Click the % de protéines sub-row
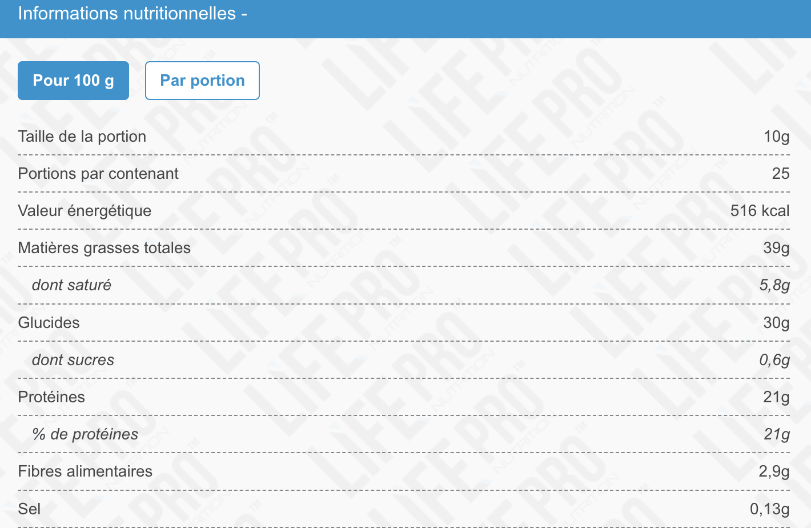This screenshot has height=528, width=811. (404, 434)
